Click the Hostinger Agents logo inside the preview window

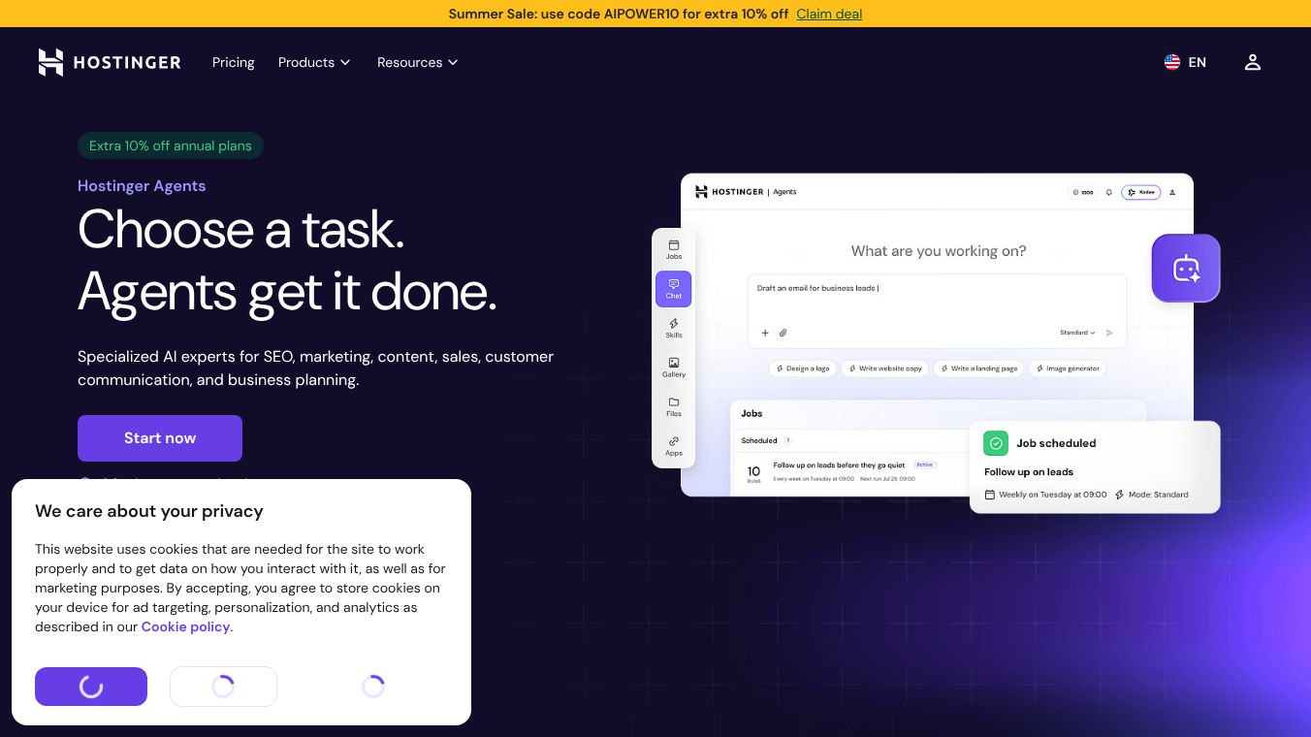tap(746, 192)
